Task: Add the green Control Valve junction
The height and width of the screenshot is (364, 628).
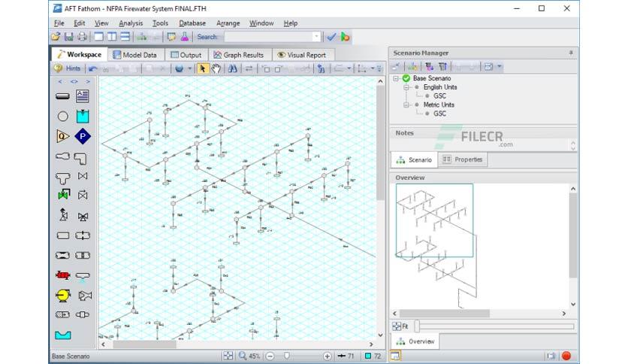Action: 63,195
